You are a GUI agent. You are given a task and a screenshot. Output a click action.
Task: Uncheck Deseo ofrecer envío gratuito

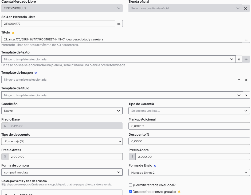click(x=130, y=192)
